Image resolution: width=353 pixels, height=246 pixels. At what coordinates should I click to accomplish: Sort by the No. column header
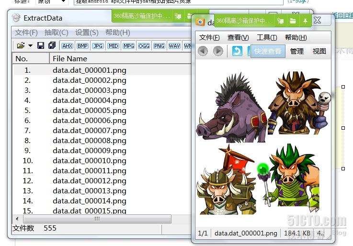(x=31, y=59)
